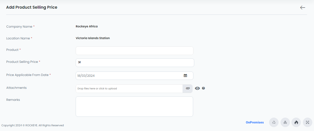
Task: Go back using the left arrow icon
Action: [x=302, y=8]
